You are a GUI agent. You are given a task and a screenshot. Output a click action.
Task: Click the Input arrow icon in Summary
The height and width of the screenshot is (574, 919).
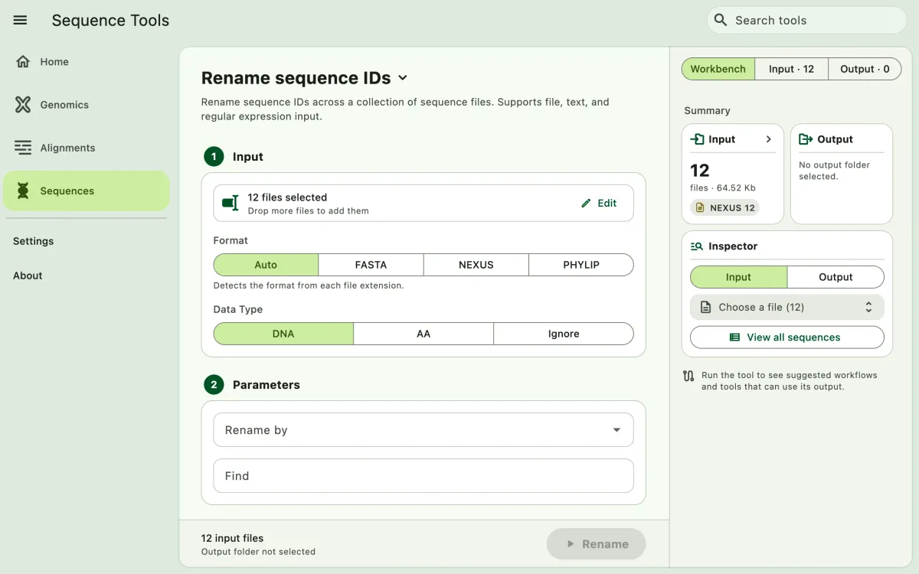tap(697, 139)
